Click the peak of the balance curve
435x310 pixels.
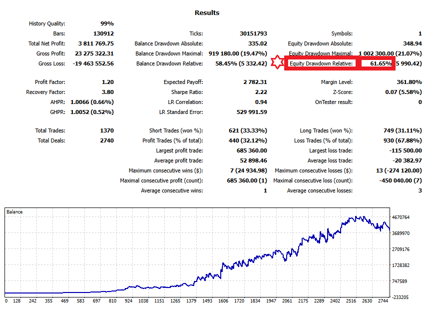[x=356, y=216]
